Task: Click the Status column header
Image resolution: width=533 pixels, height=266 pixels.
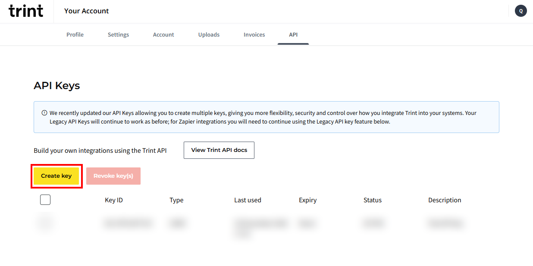Action: tap(372, 200)
